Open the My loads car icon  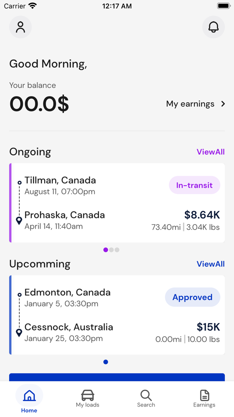click(x=87, y=395)
